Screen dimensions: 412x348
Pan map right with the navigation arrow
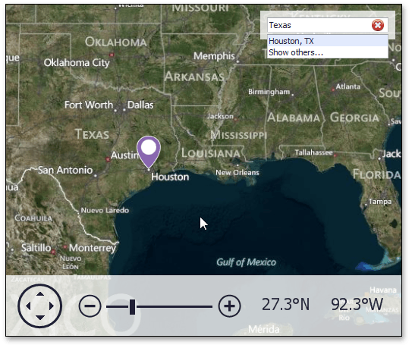52,306
